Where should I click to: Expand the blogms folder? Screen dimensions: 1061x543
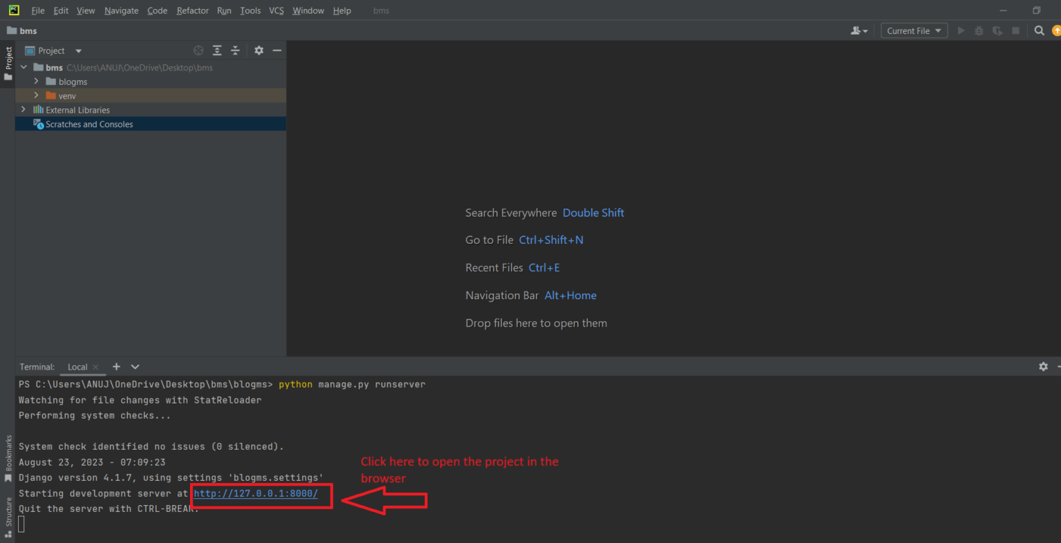click(x=37, y=82)
